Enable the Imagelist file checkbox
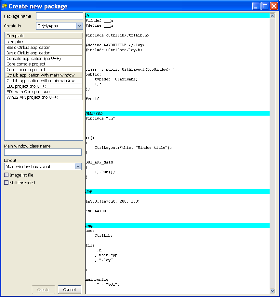280x297 pixels. 6,175
